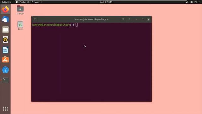Expand the system menu arrow
Screen dimensions: 202x114
199,2
